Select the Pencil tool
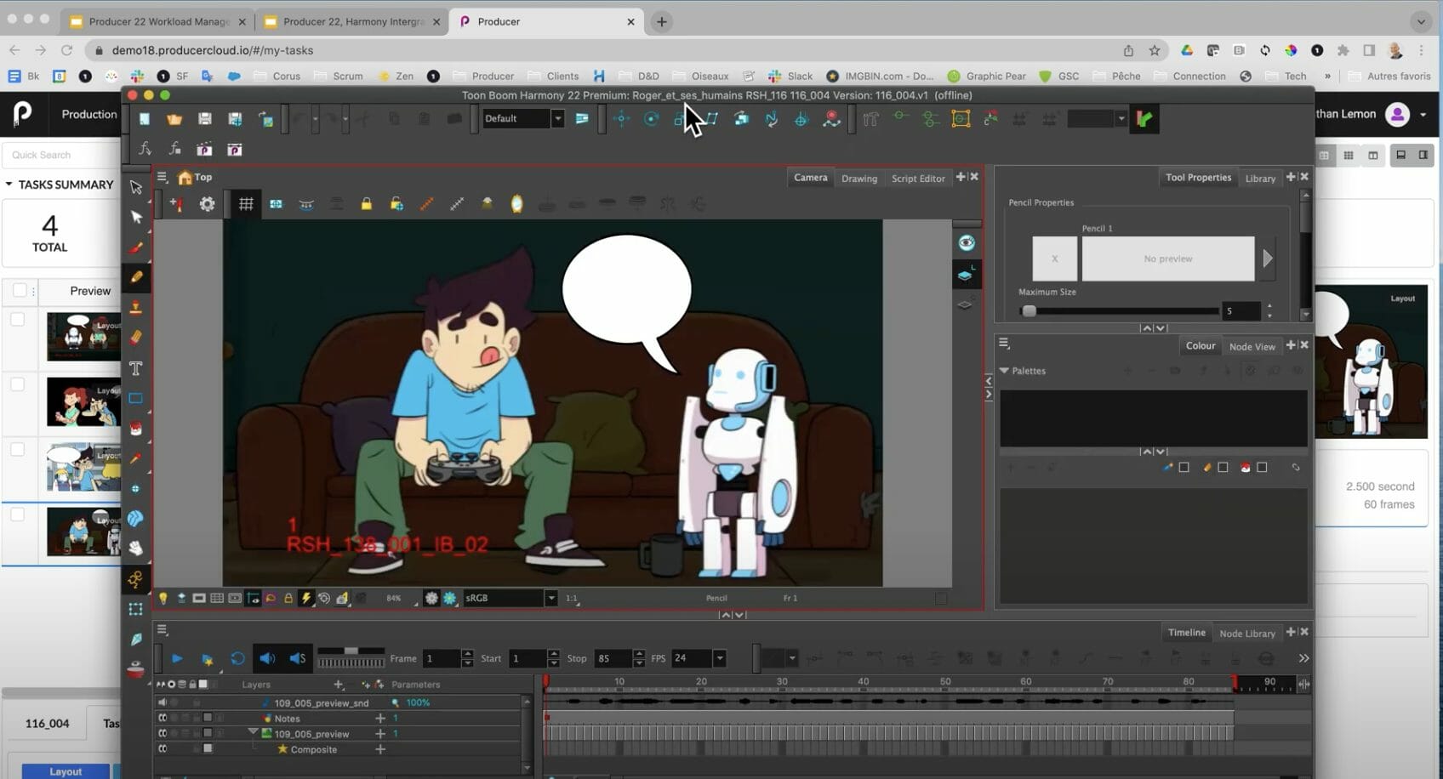Screen dimensions: 1443x779 point(136,277)
